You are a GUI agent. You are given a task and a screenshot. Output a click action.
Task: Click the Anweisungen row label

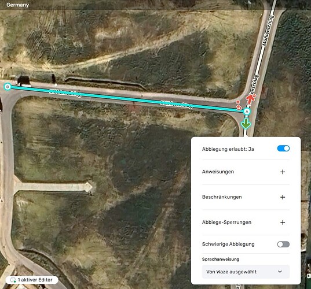coord(218,172)
